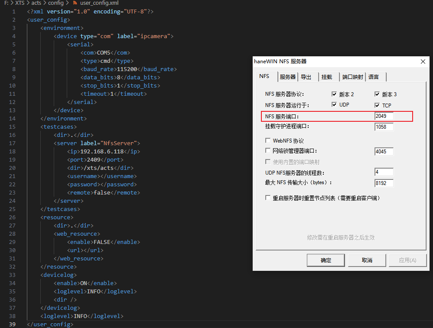Click the UDP NFS thread count field
This screenshot has height=328, width=433.
point(384,172)
